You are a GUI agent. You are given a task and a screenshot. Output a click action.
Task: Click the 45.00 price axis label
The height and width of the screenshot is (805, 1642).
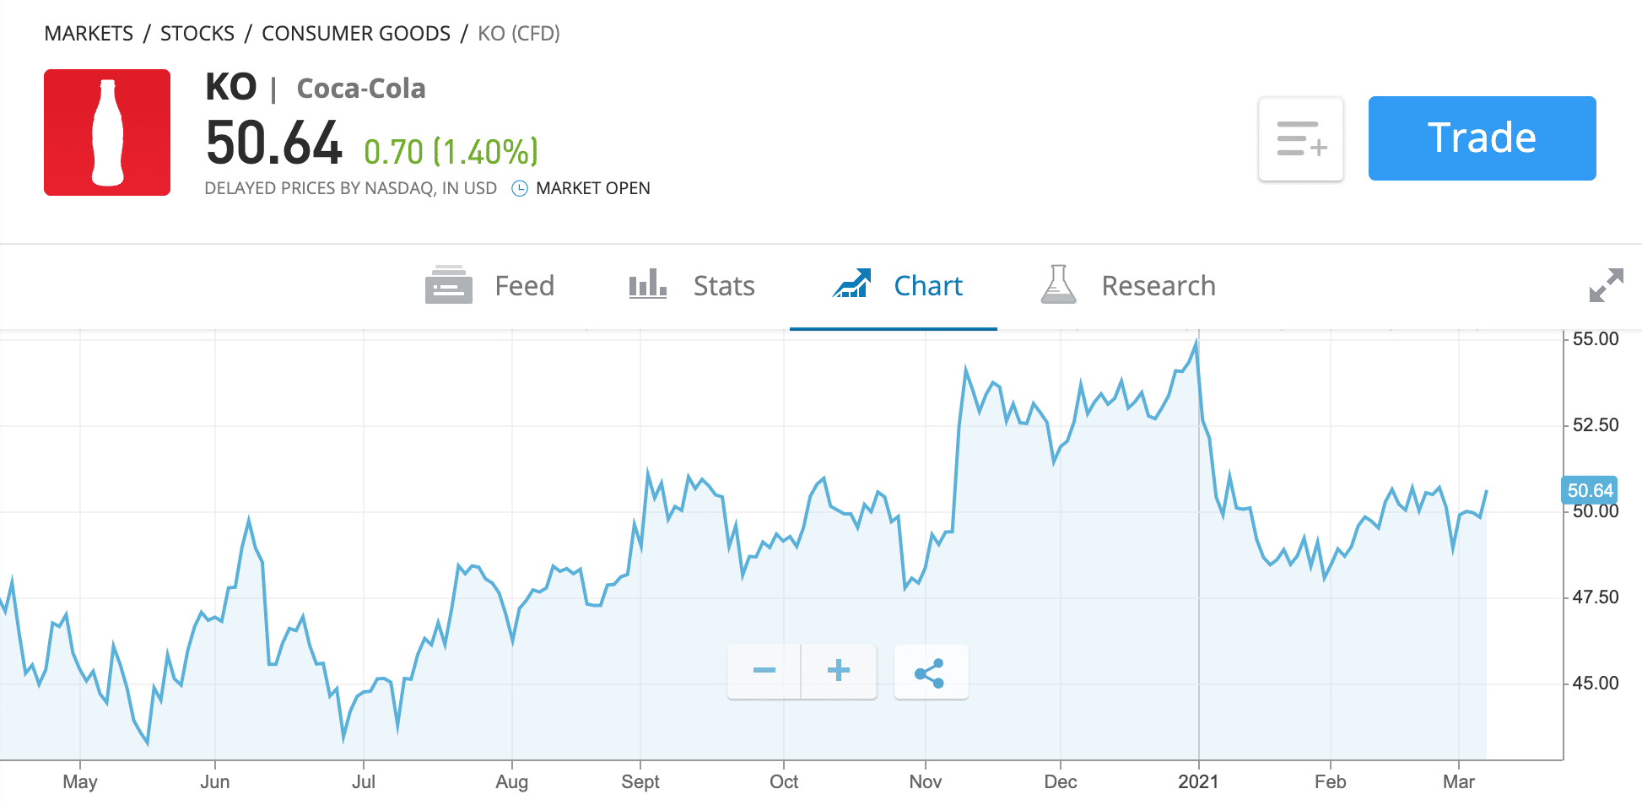coord(1596,683)
